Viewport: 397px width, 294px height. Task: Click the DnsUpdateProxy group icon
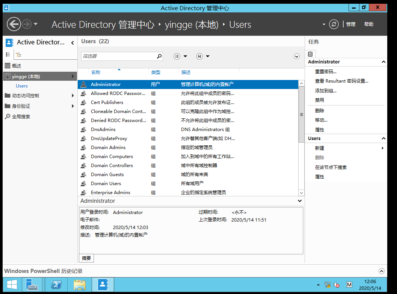83,139
